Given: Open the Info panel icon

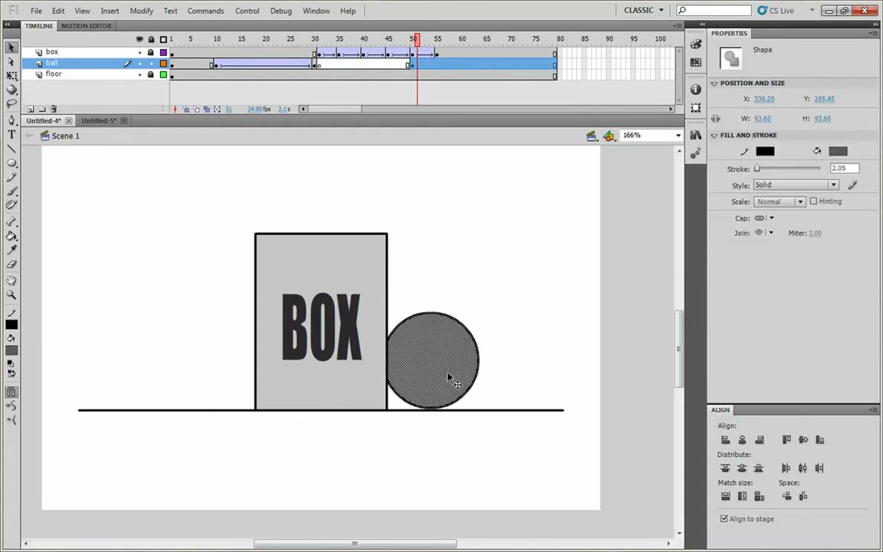Looking at the screenshot, I should tap(696, 90).
